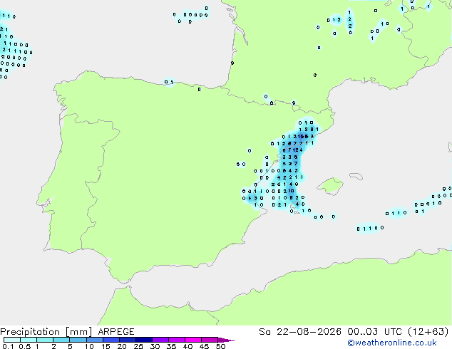Click legend label '0.5'
The height and width of the screenshot is (349, 452).
(24, 346)
